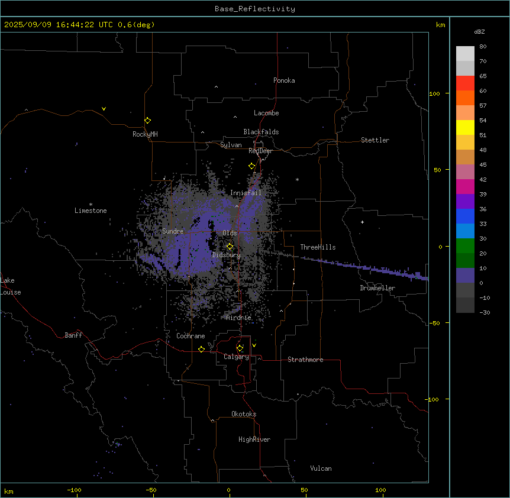Viewport: 510px width, 498px height.
Task: Click the yellow station marker south of RedDeer
Action: [x=252, y=166]
